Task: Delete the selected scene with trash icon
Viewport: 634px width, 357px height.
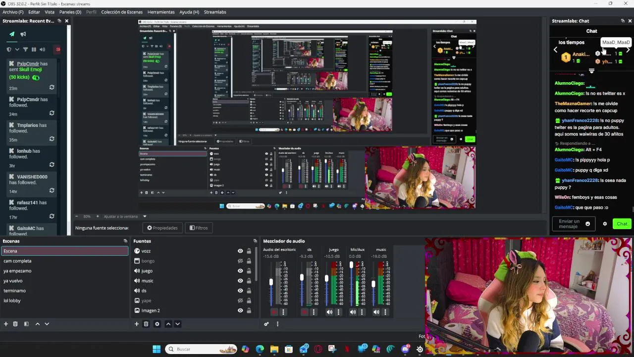Action: (x=15, y=324)
